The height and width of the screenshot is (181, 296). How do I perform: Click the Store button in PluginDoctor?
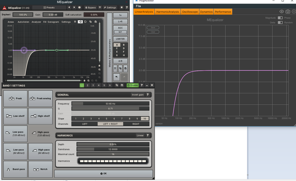[x=153, y=28]
